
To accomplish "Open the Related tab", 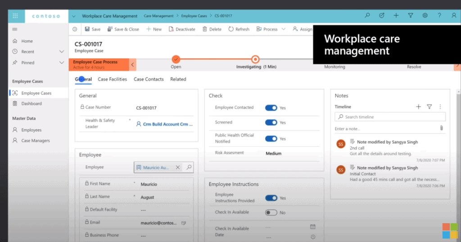I will coord(178,79).
